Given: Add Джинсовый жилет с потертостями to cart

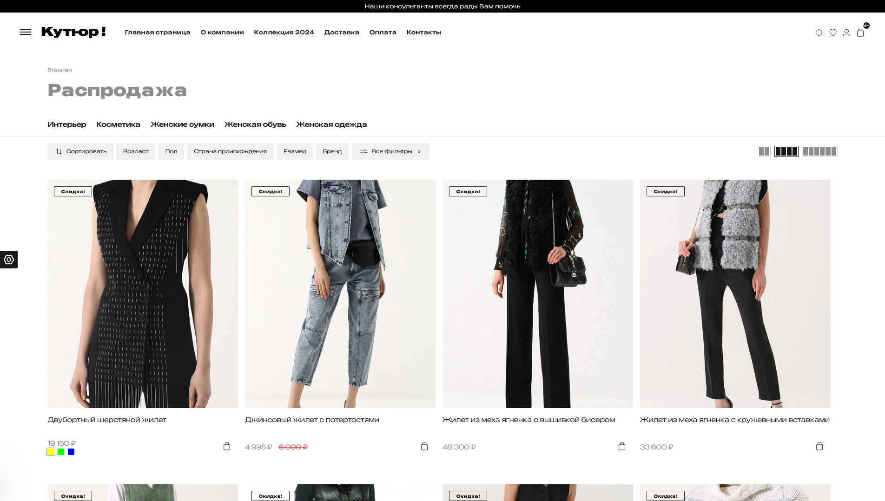Looking at the screenshot, I should (424, 446).
